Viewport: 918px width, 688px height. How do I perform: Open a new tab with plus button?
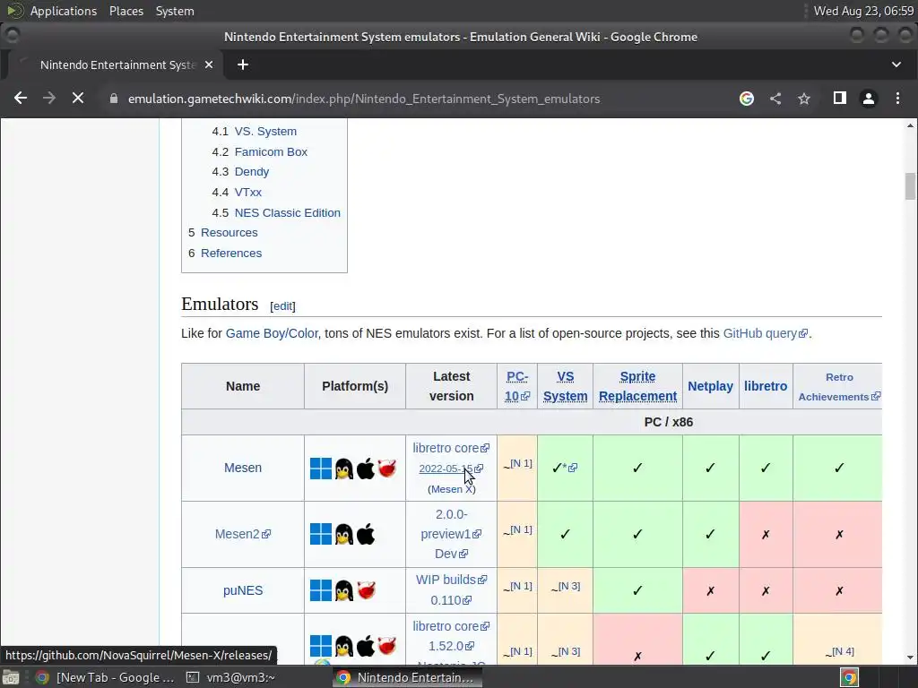pyautogui.click(x=242, y=64)
